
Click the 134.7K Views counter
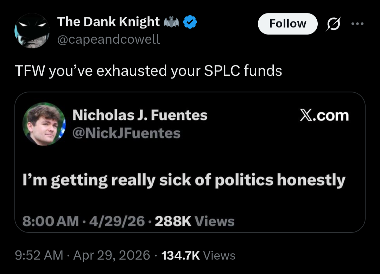click(x=198, y=255)
